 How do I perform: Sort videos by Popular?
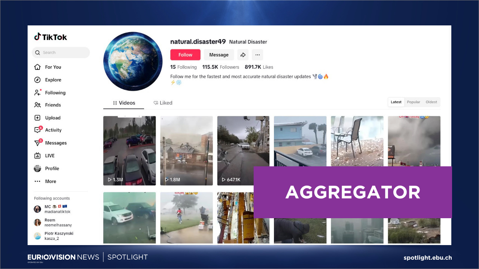click(414, 102)
